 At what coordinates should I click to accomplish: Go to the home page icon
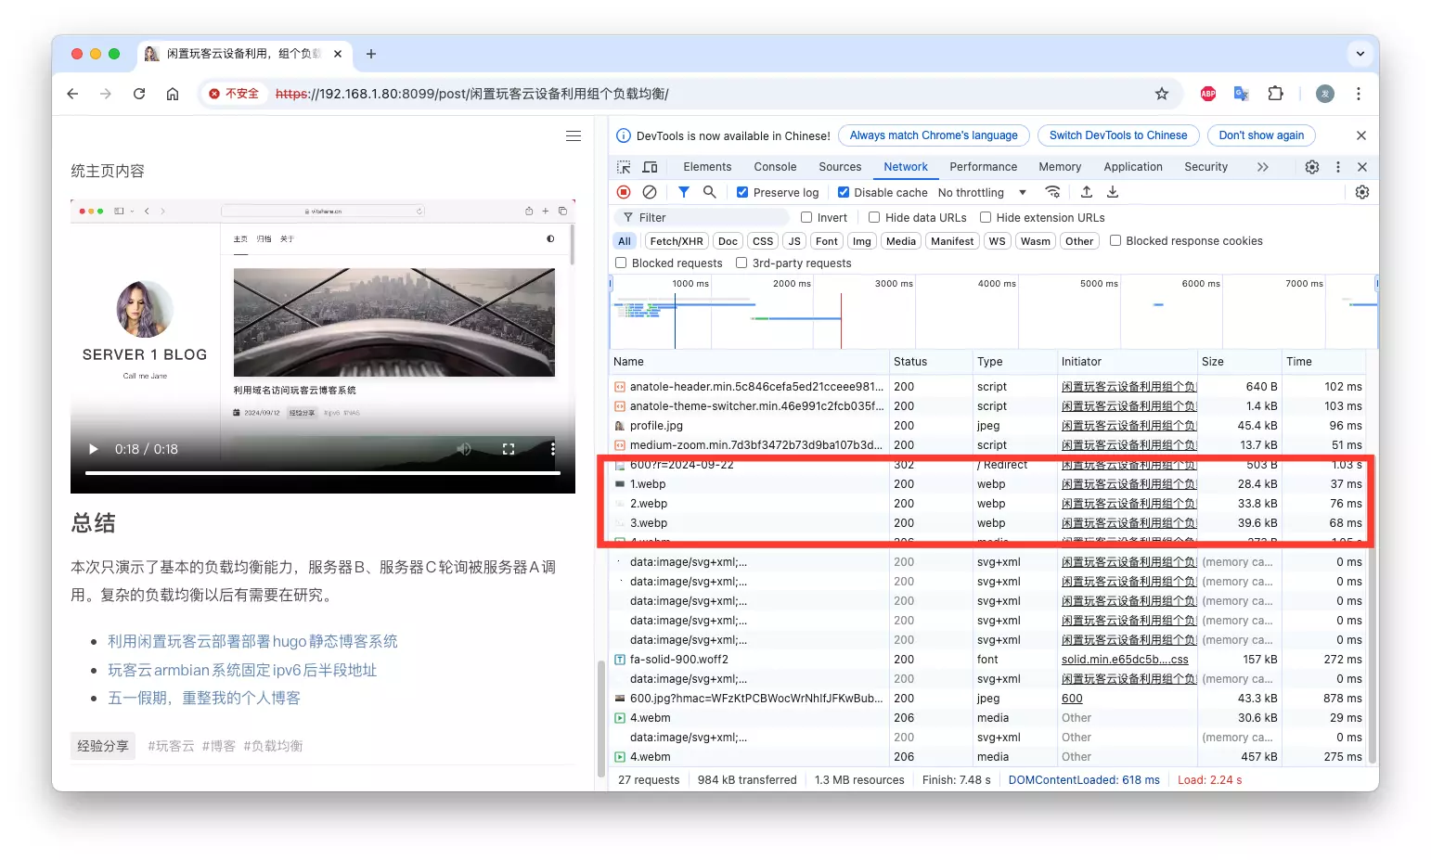pos(173,94)
